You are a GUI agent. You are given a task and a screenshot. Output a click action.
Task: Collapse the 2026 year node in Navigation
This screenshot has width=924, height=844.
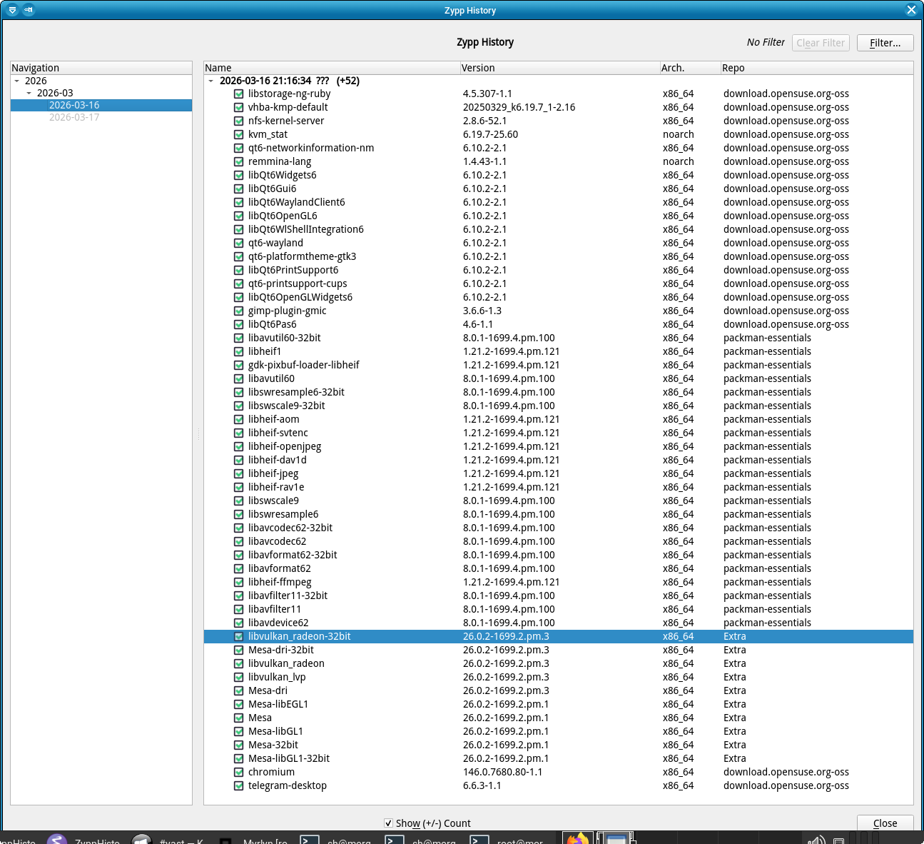point(17,81)
